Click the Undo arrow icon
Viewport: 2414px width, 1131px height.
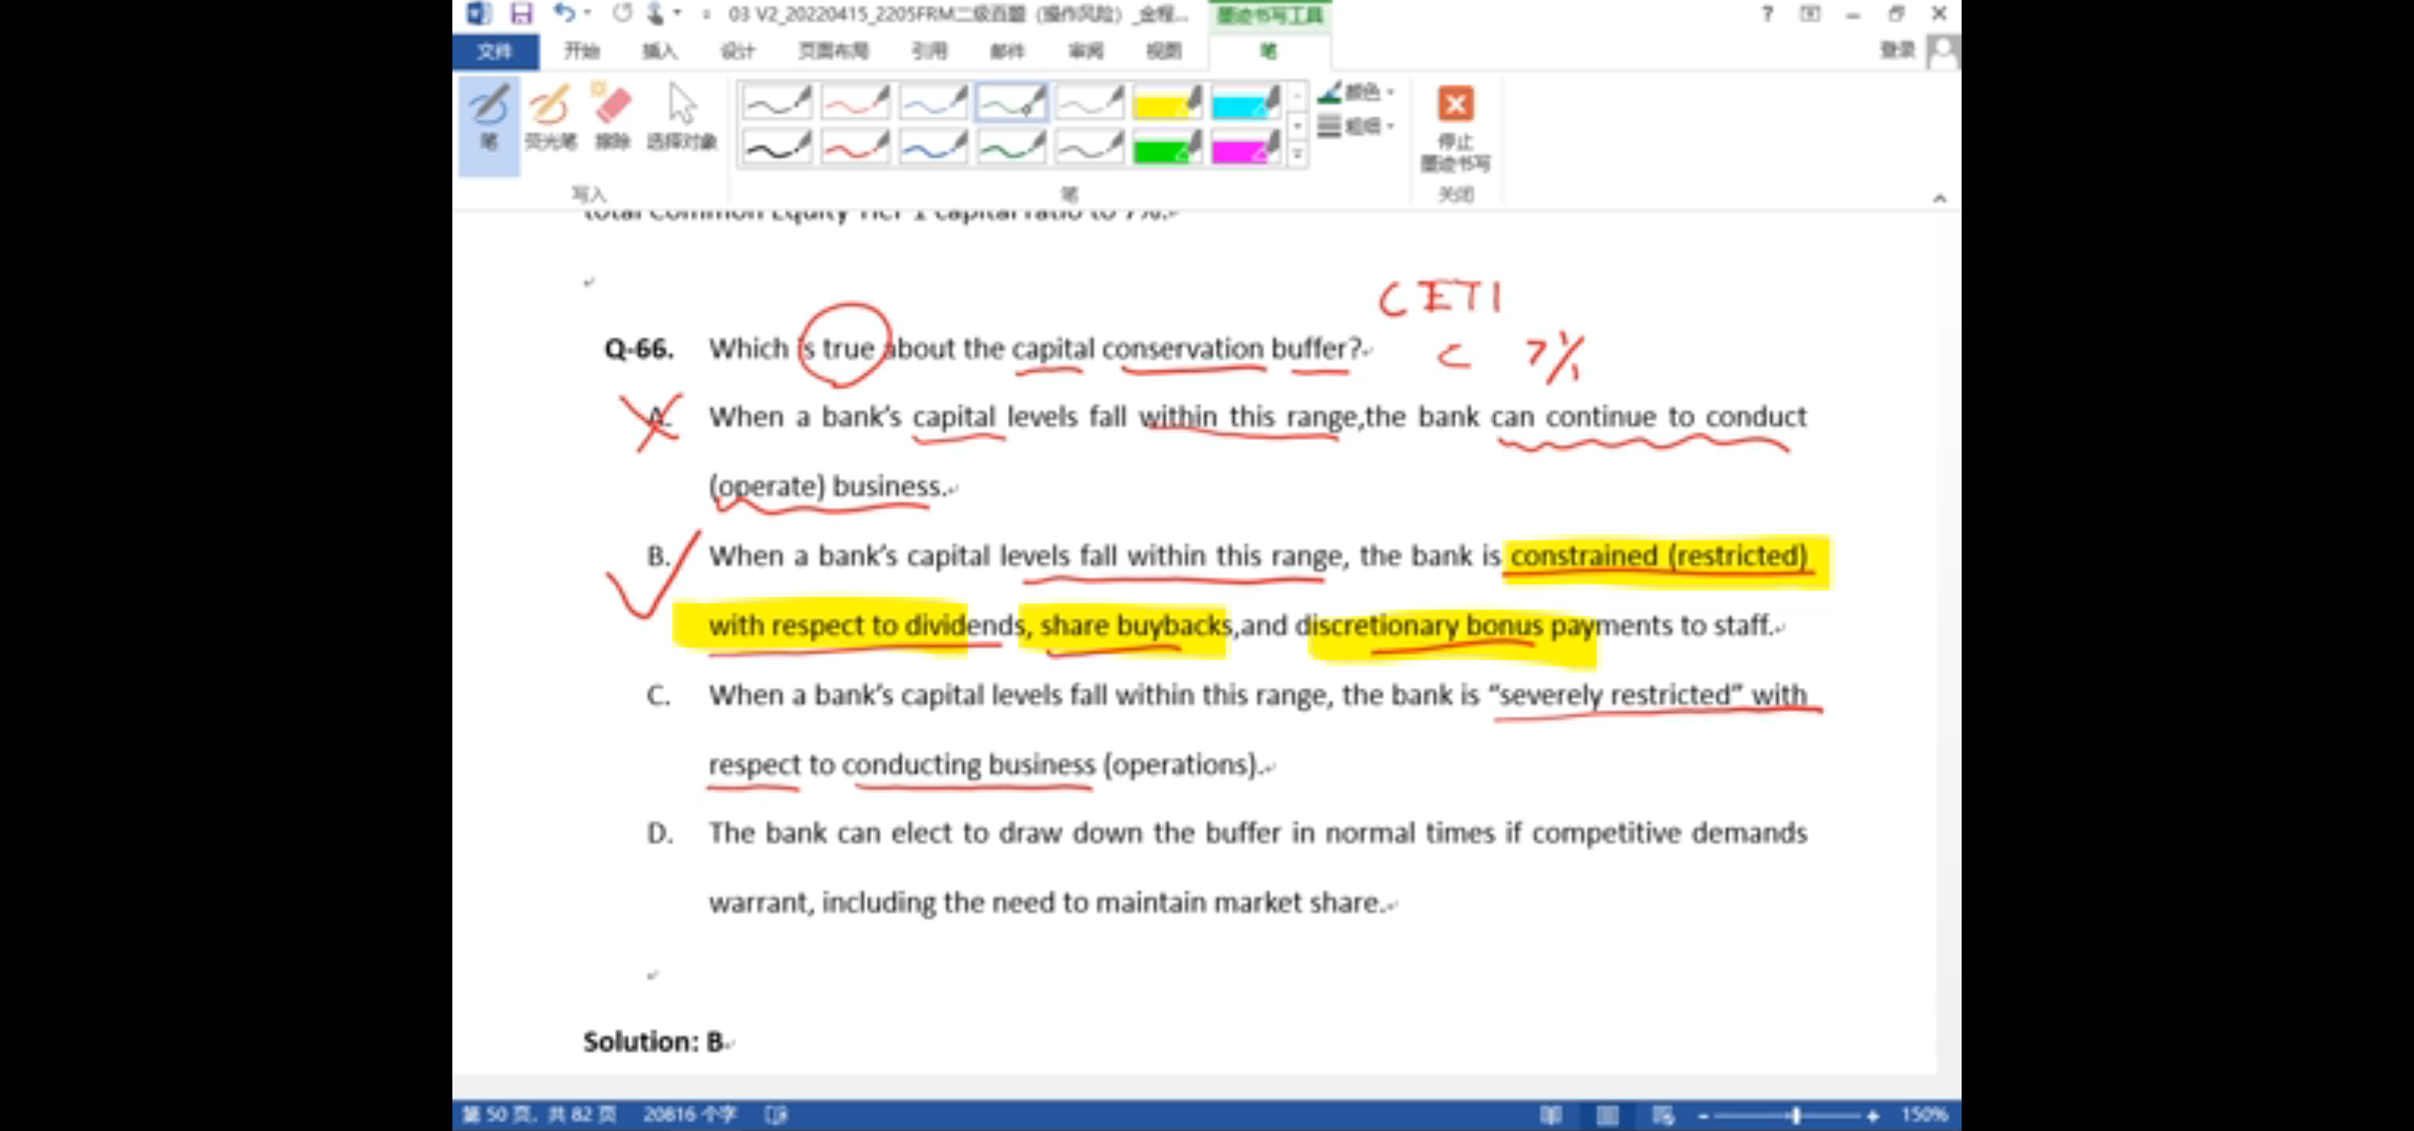(564, 13)
